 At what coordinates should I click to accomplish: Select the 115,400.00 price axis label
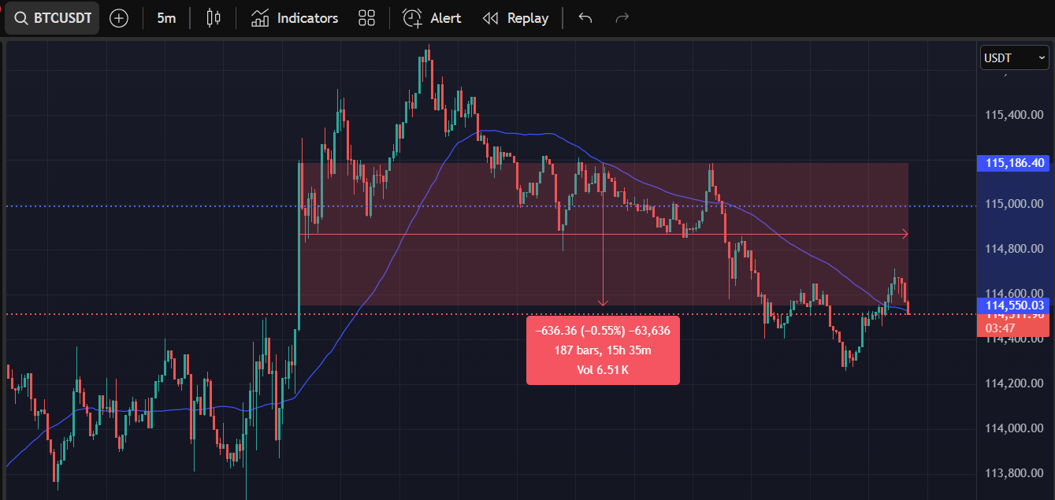(1015, 115)
